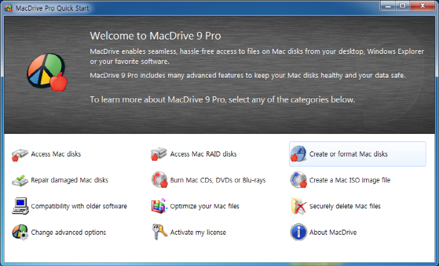Open Burn Mac CDs, DVDs or Blu-rays
Viewport: 439px width, 266px height.
tap(218, 180)
